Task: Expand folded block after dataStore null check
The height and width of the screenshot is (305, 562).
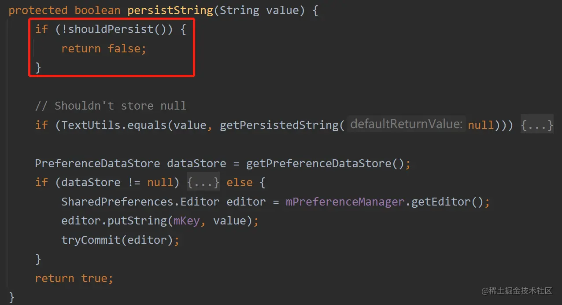Action: pos(203,183)
